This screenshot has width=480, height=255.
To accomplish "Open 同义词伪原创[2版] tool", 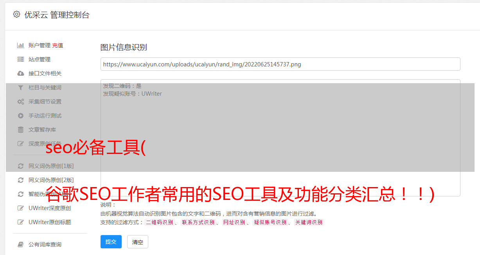I will click(x=51, y=180).
